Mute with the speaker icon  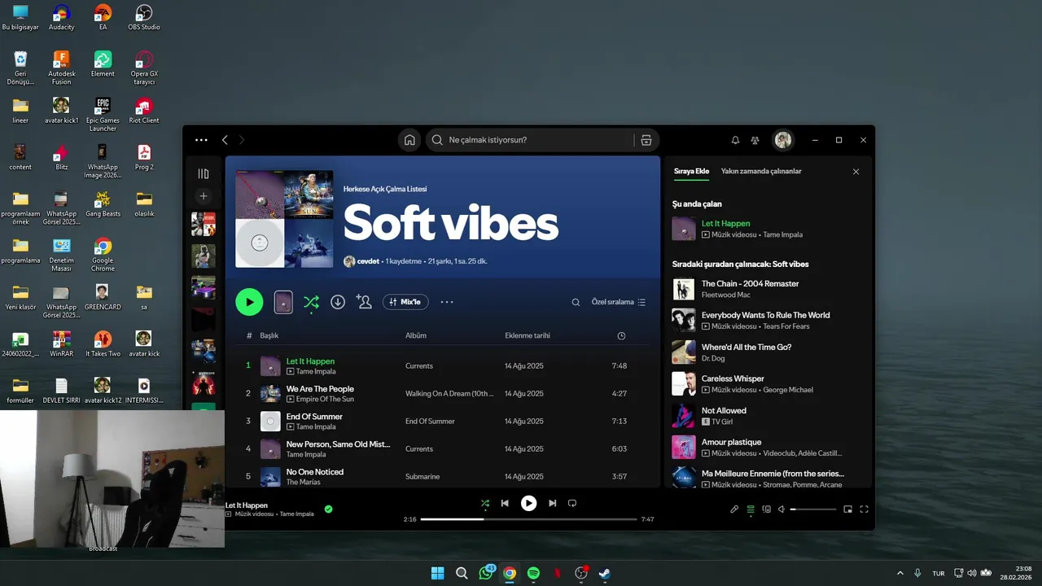[781, 509]
